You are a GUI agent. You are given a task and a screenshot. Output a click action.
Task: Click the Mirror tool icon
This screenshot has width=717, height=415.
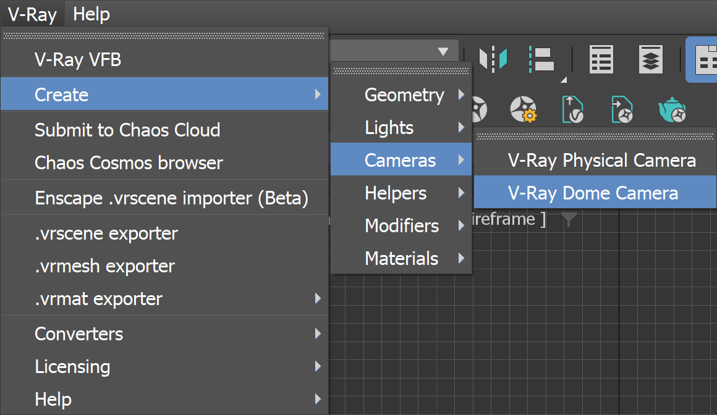(x=493, y=59)
